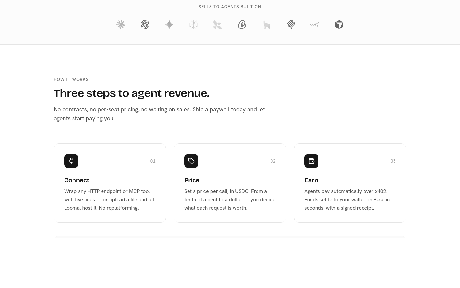The image size is (460, 288).
Task: Click the Ollama llama logo
Action: coord(266,25)
